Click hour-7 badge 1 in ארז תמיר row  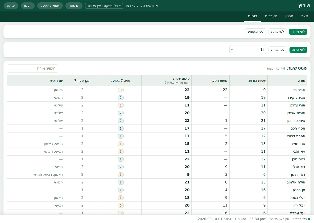(x=121, y=144)
